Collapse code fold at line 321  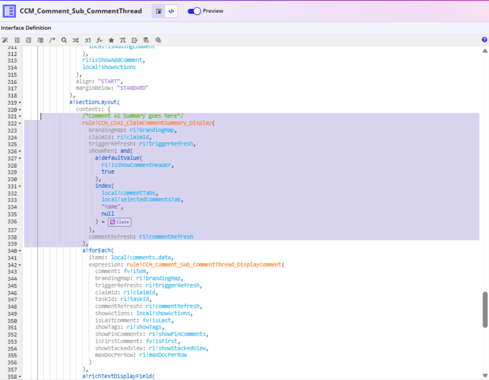[x=20, y=117]
